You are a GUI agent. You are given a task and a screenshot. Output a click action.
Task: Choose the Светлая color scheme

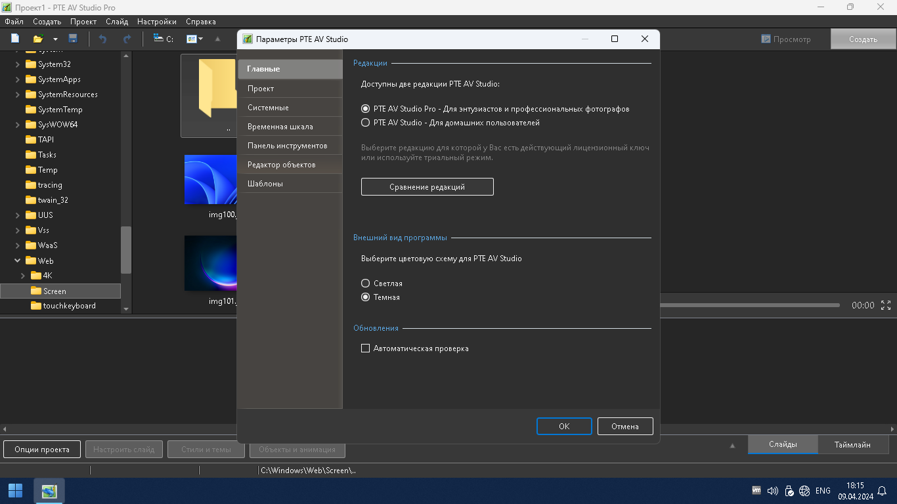[366, 283]
